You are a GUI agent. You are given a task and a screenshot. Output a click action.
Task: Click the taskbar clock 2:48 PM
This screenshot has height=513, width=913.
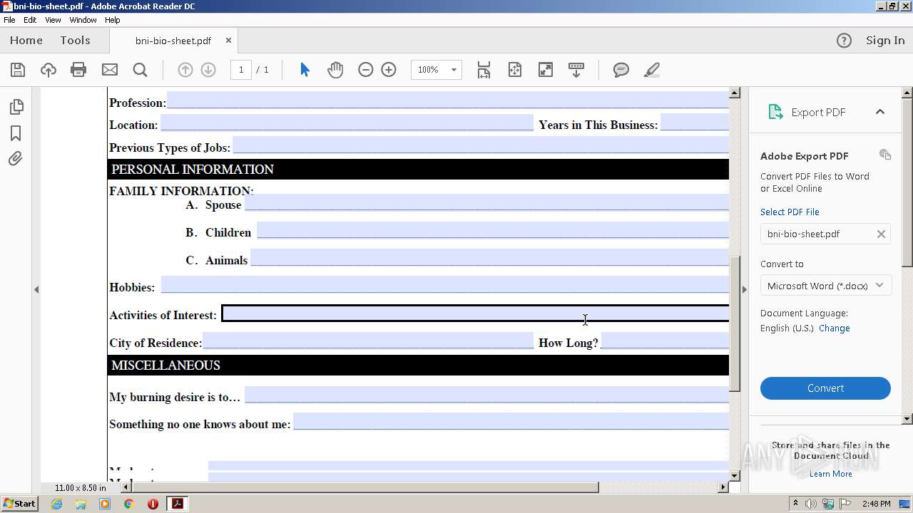coord(876,504)
